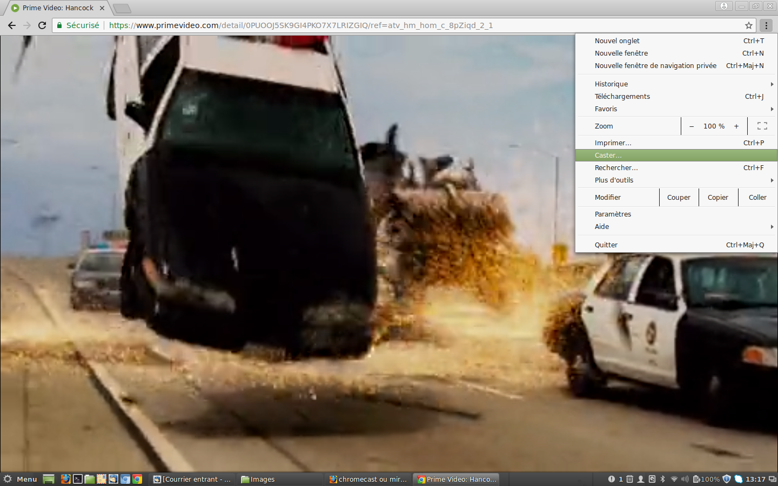Image resolution: width=778 pixels, height=486 pixels.
Task: Open Rechercher... from the menu
Action: pos(676,167)
